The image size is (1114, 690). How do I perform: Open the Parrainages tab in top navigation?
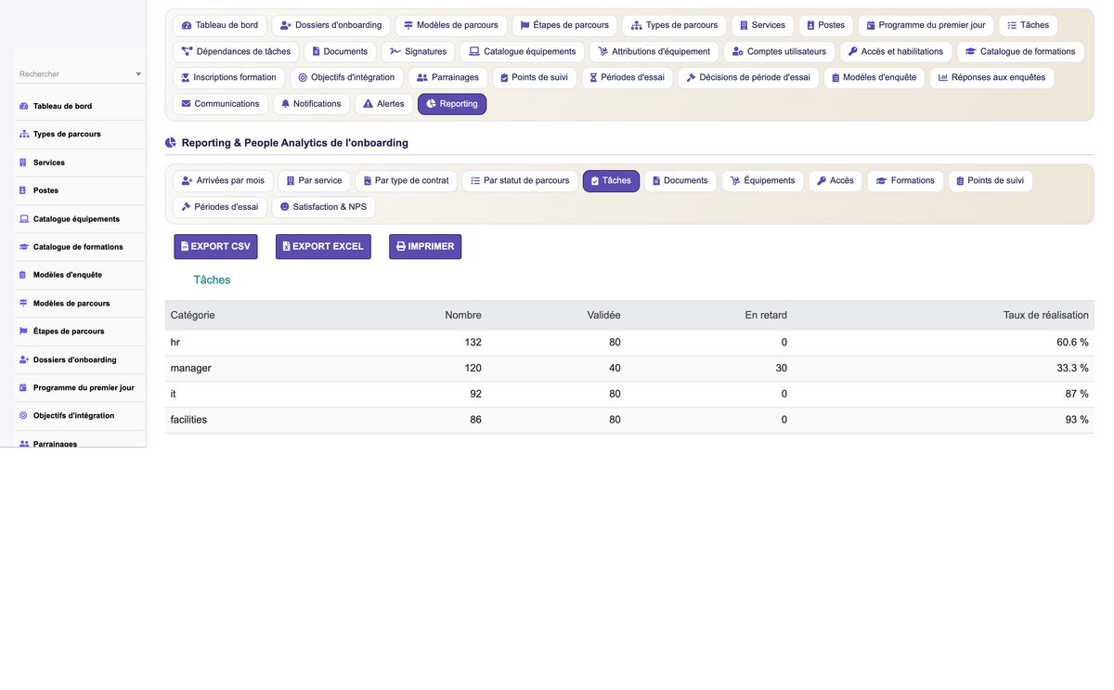tap(448, 77)
